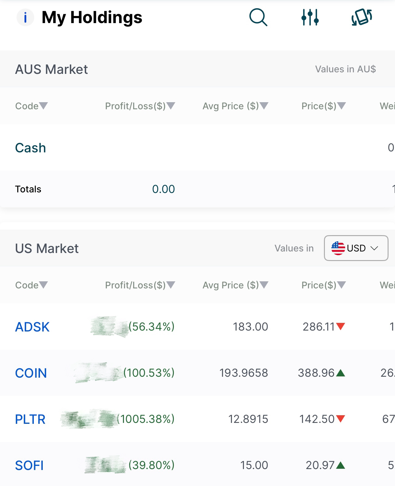Screen dimensions: 395x486
Task: Tap the Totals row label
Action: pos(28,189)
